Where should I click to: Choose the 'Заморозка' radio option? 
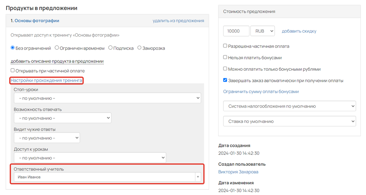[140, 48]
